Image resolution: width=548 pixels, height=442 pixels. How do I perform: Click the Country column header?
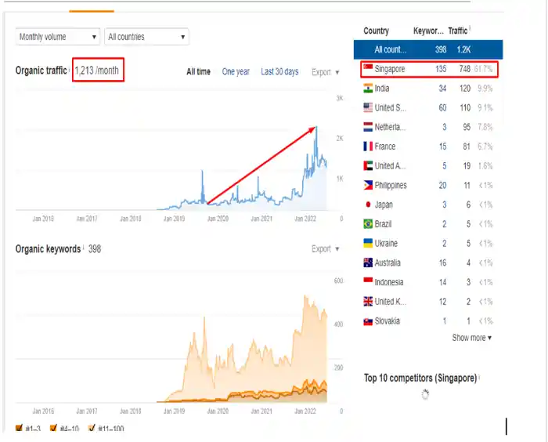pyautogui.click(x=376, y=31)
